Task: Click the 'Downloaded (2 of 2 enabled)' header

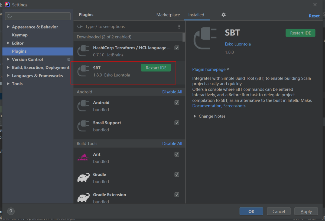Action: (x=104, y=37)
